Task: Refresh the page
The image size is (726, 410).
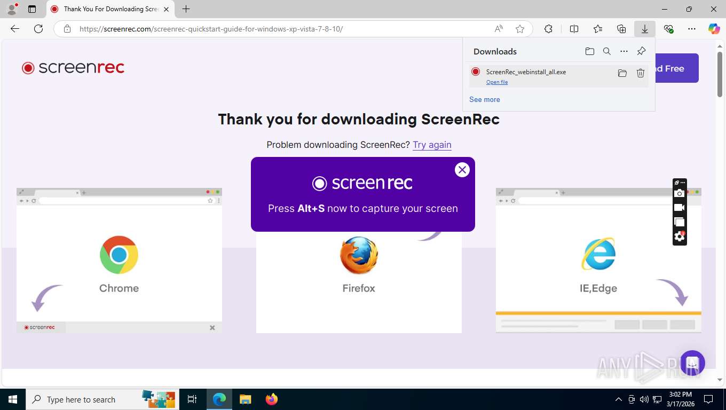Action: click(38, 29)
